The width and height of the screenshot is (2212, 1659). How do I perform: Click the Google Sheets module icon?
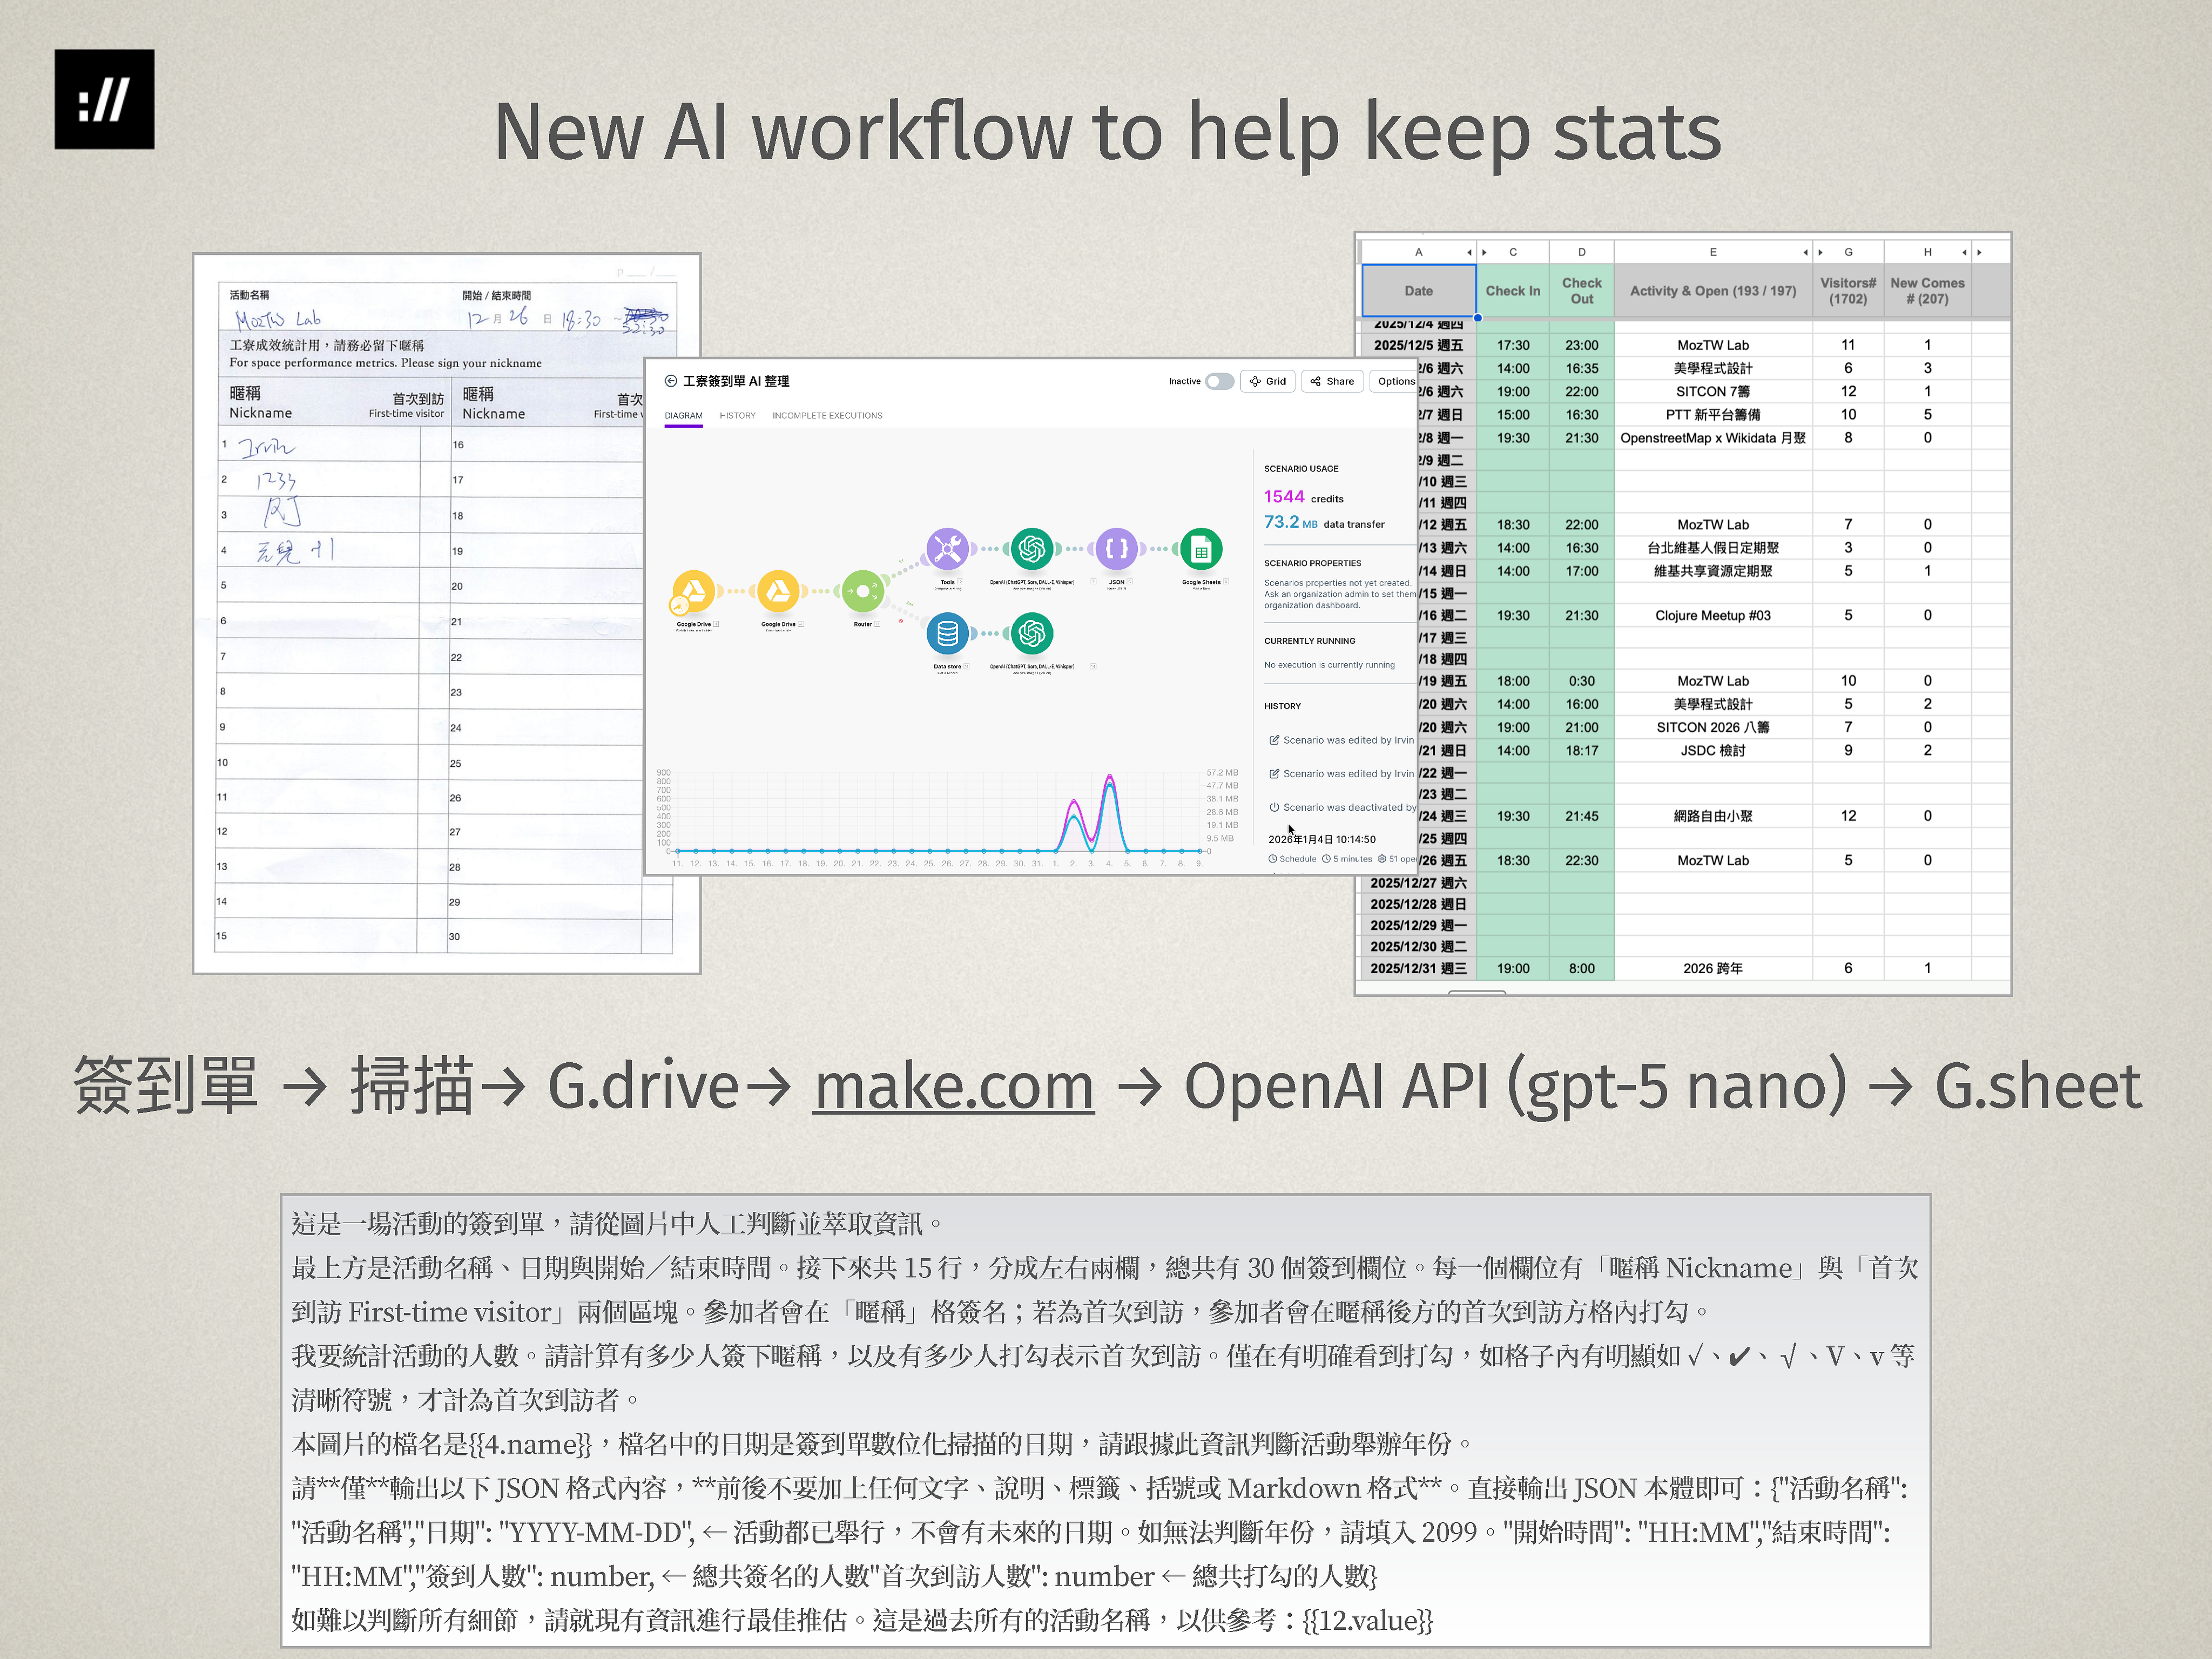1201,548
